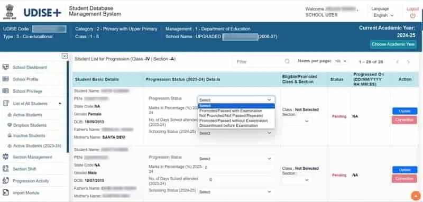The image size is (423, 202).
Task: Click the Dropbox Students icon
Action: 10,125
